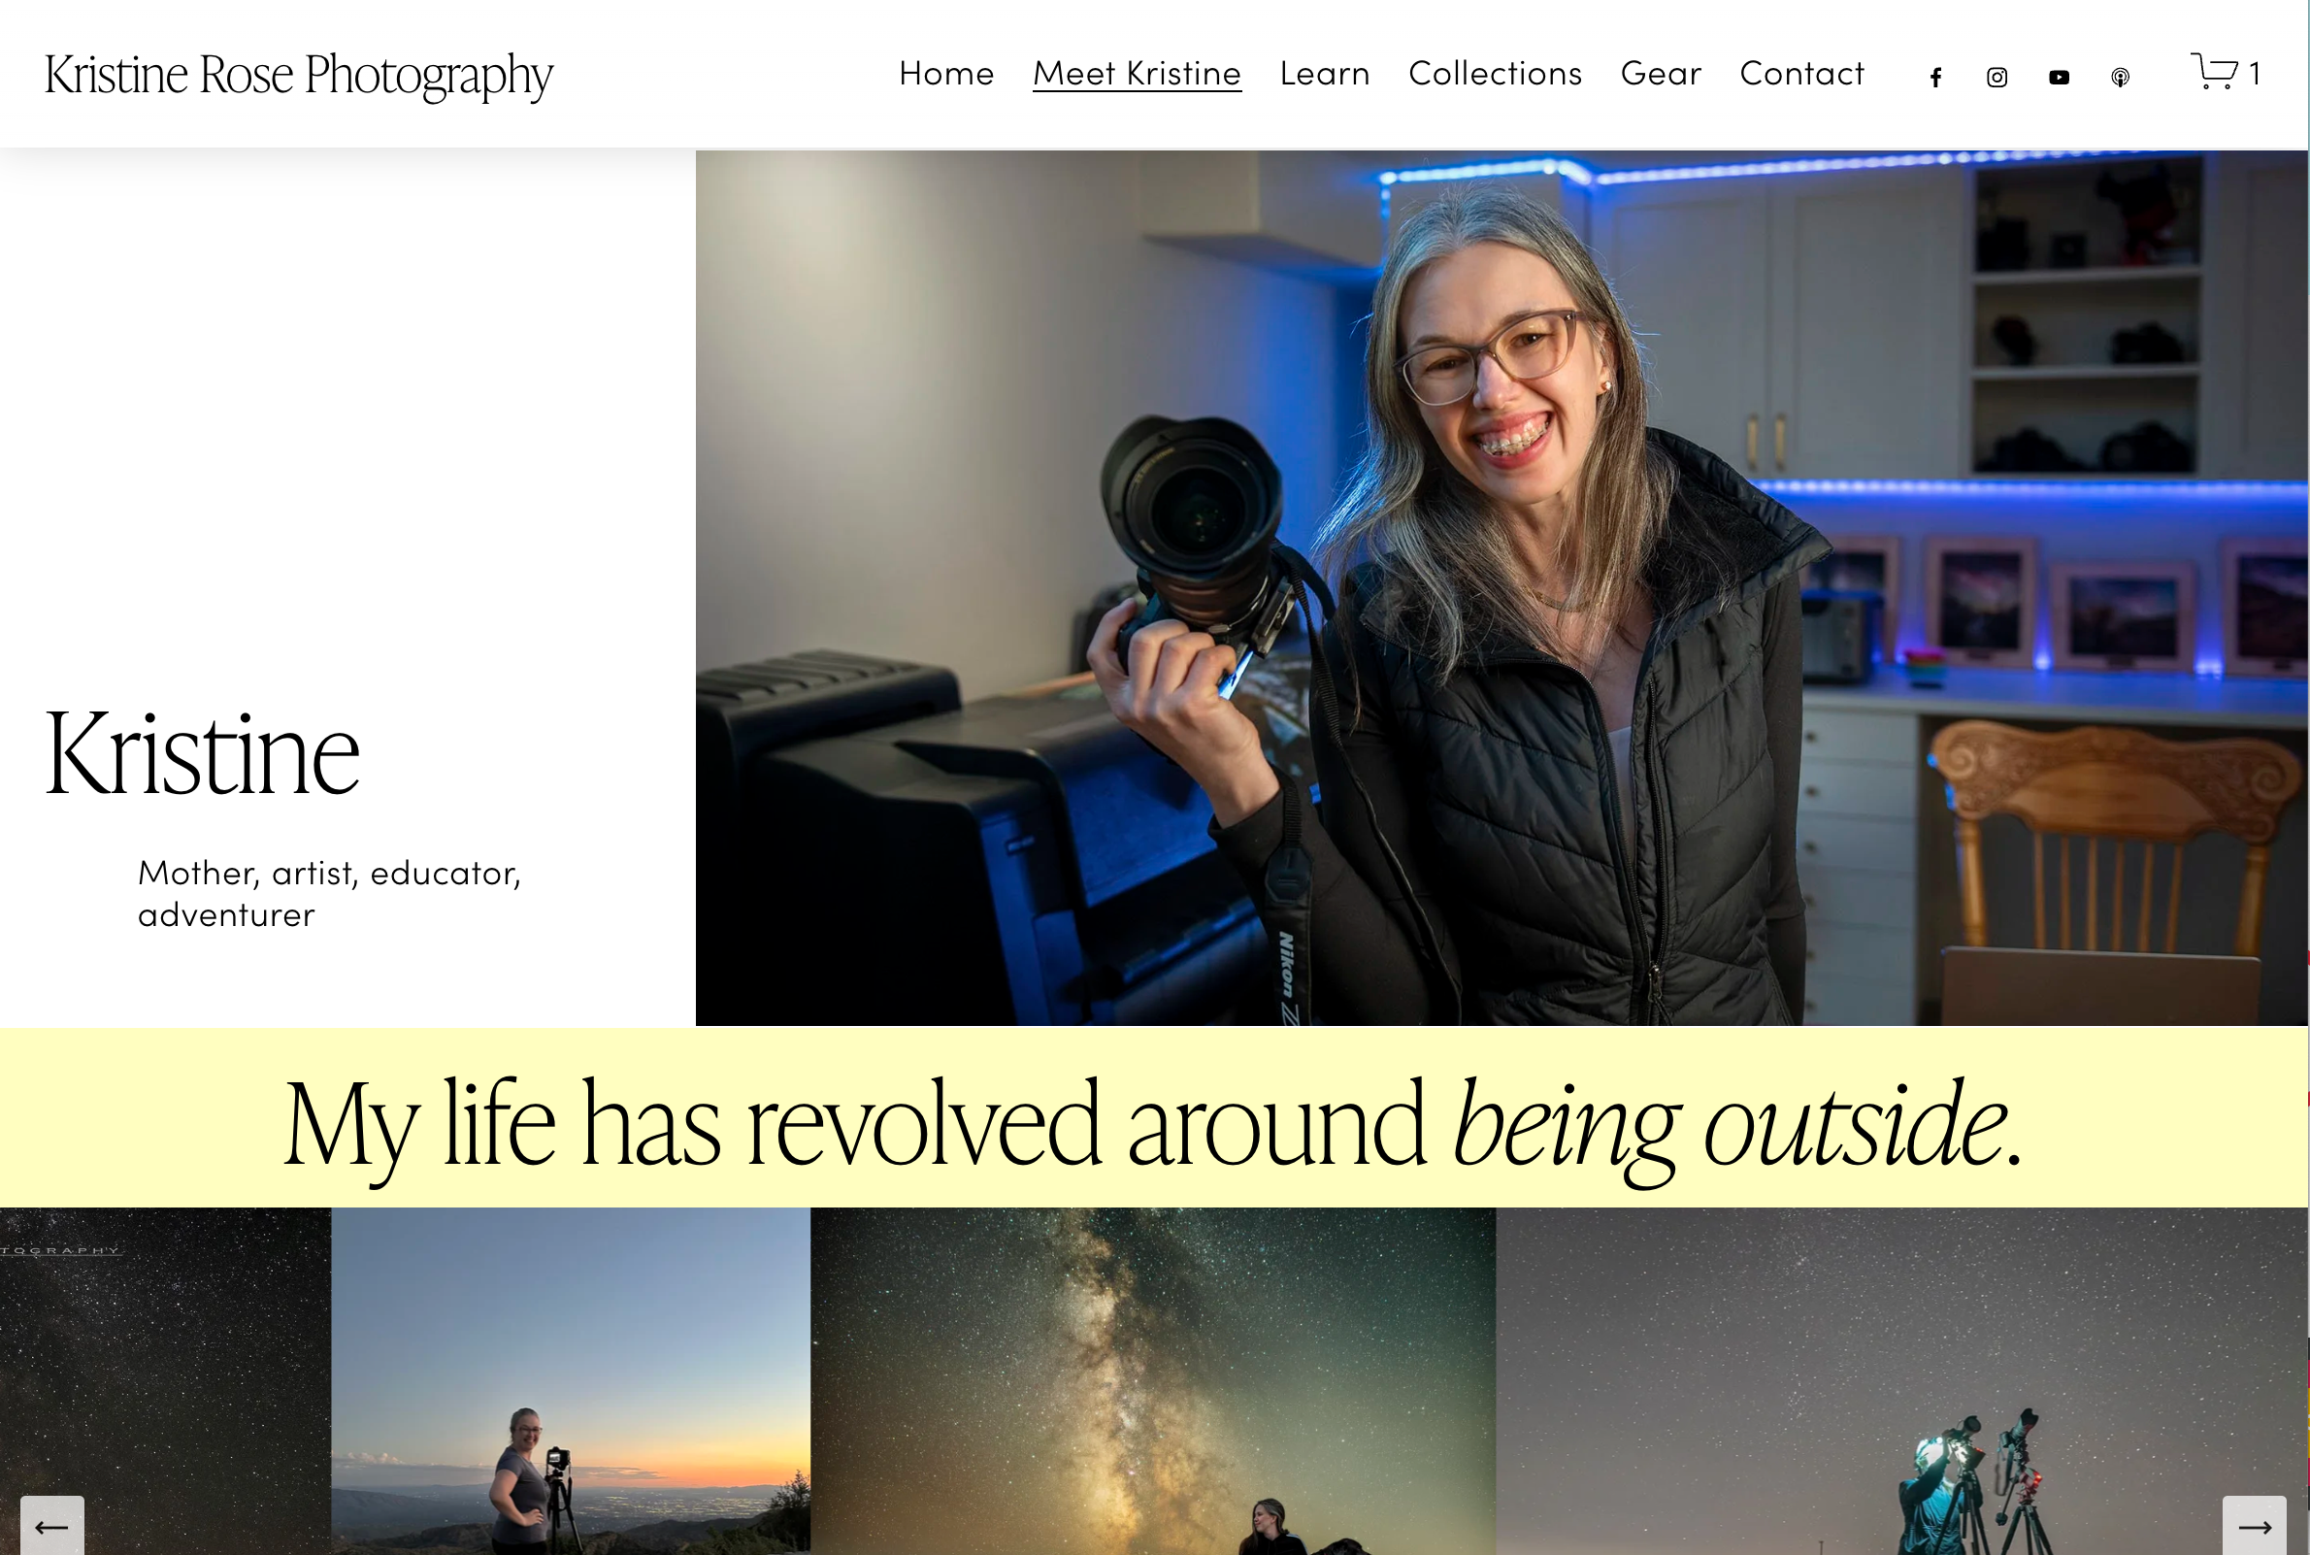This screenshot has height=1555, width=2310.
Task: Open the Collections menu item
Action: (x=1495, y=74)
